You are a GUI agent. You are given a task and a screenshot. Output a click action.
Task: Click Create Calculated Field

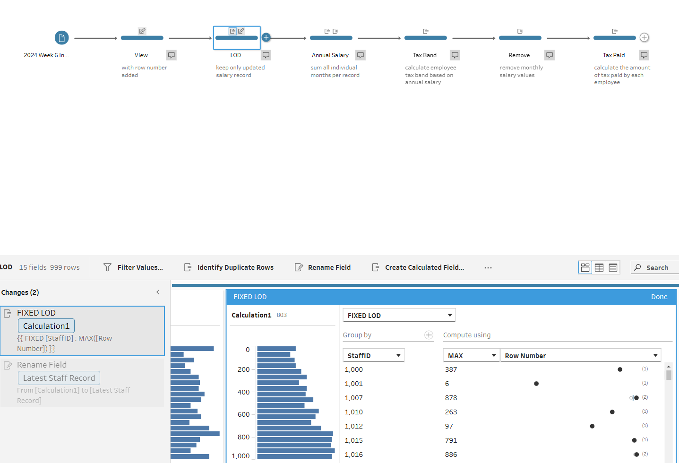click(418, 267)
